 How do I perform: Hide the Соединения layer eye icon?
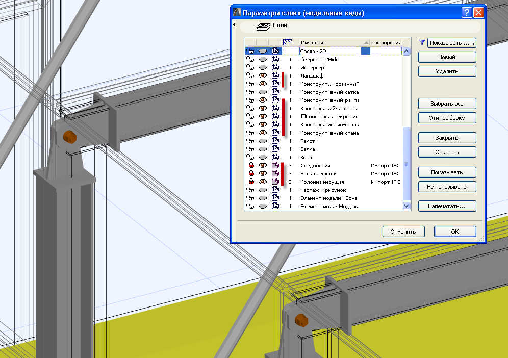click(x=263, y=165)
